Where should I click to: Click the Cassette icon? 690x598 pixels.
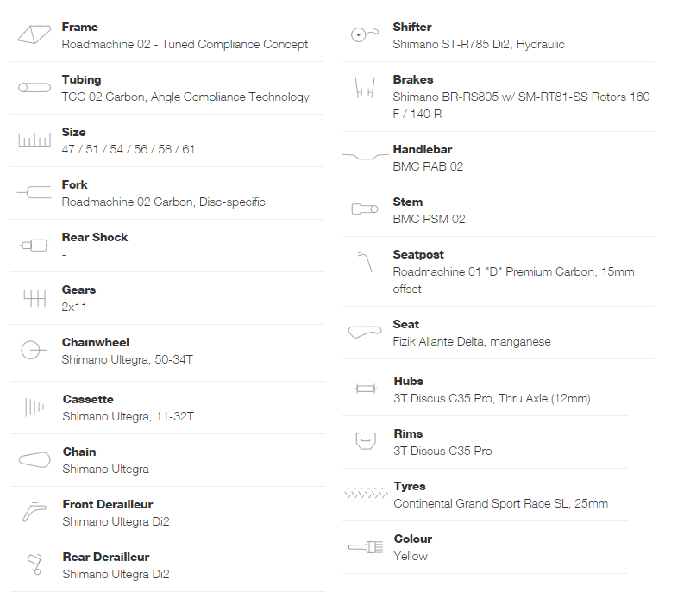tap(34, 407)
